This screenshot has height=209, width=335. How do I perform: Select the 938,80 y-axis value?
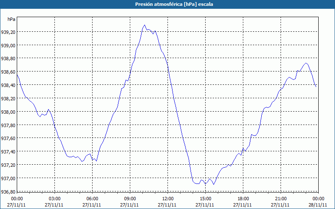coord(8,59)
